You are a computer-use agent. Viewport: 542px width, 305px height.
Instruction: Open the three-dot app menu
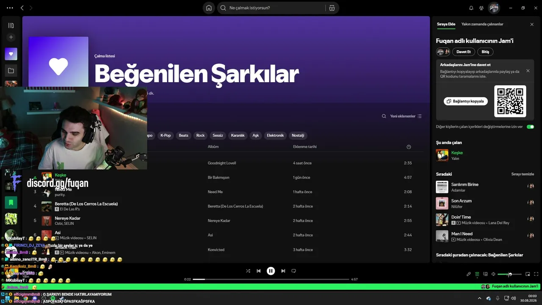(10, 8)
